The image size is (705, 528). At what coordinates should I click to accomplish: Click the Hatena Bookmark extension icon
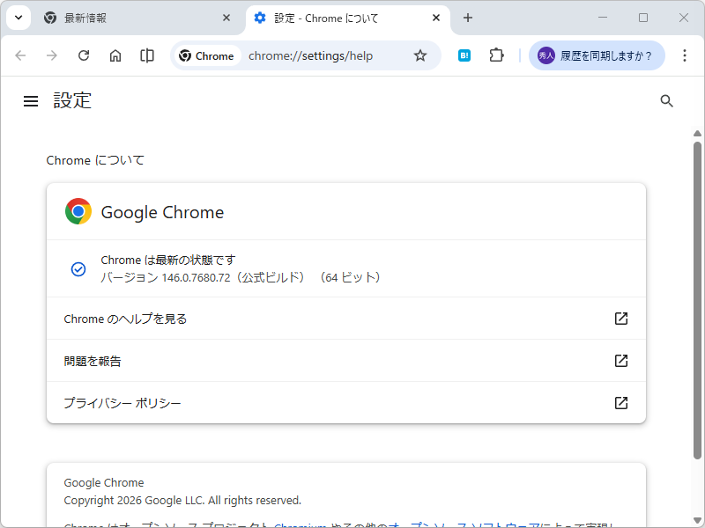(x=464, y=55)
